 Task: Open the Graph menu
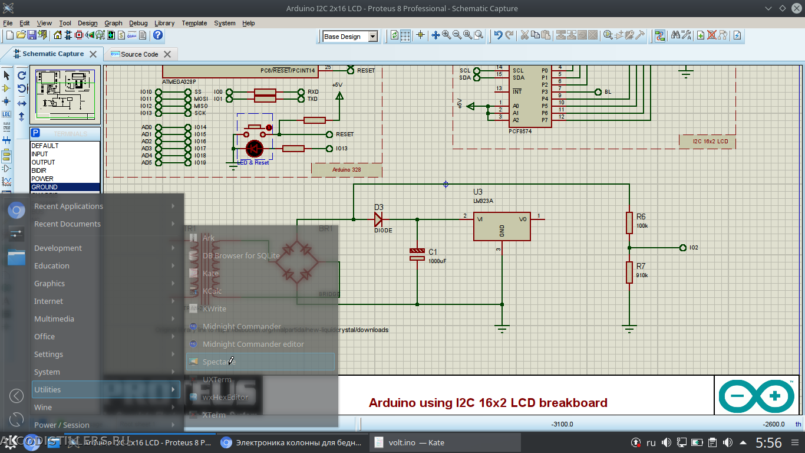pyautogui.click(x=113, y=23)
